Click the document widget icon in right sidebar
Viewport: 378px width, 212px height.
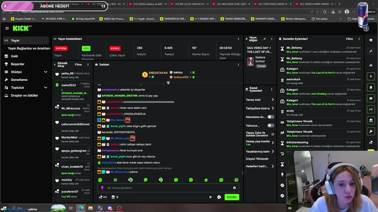pyautogui.click(x=371, y=87)
